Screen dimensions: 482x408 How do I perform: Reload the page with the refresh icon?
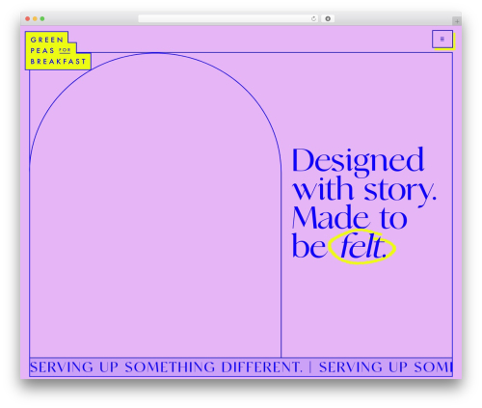[313, 19]
